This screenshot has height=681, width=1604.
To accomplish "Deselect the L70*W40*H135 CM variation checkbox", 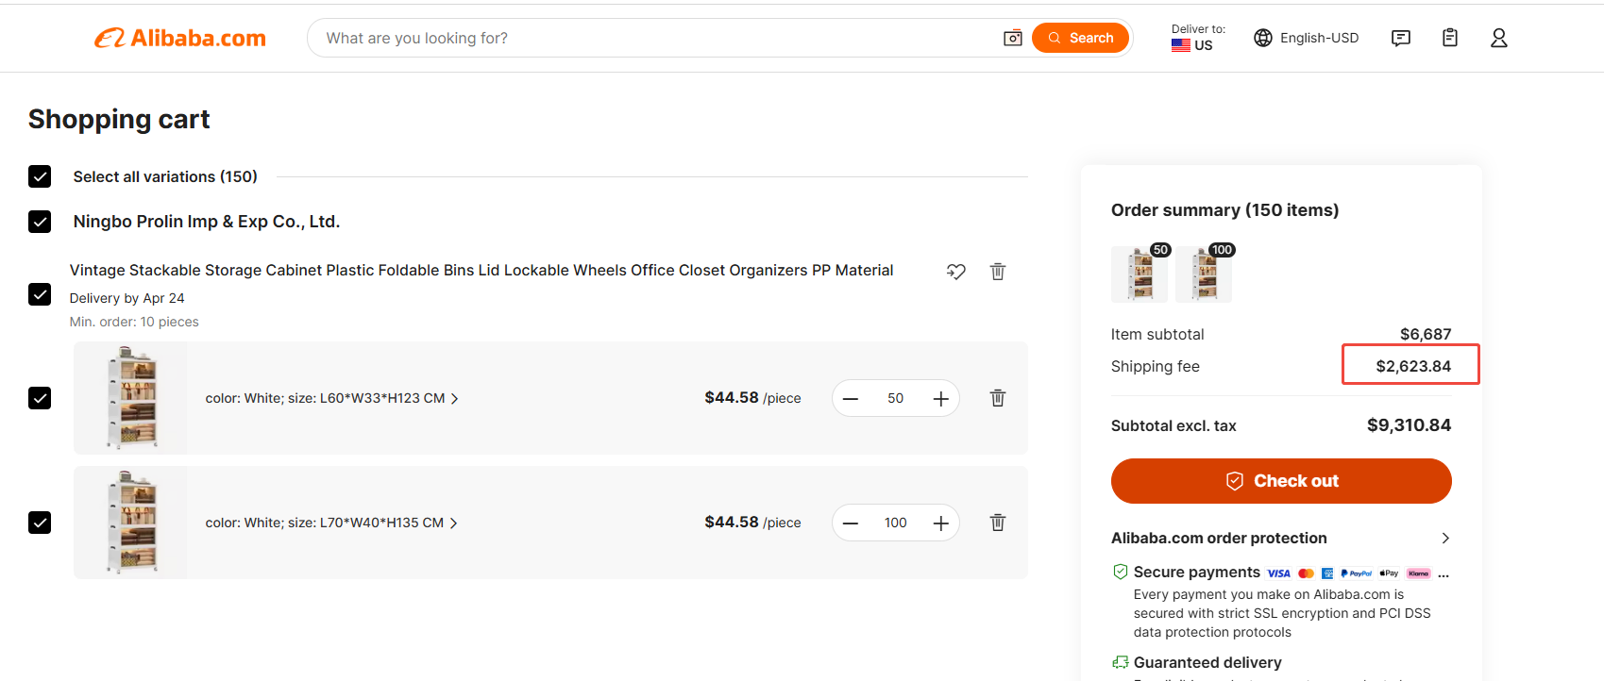I will 40,523.
